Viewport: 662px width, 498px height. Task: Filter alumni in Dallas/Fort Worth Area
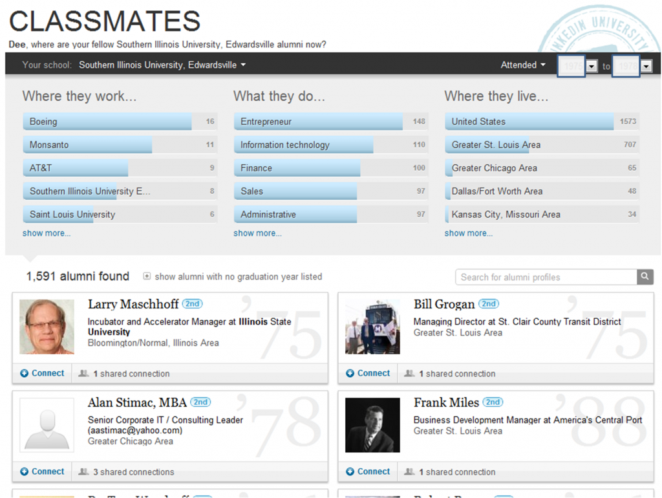click(x=542, y=191)
